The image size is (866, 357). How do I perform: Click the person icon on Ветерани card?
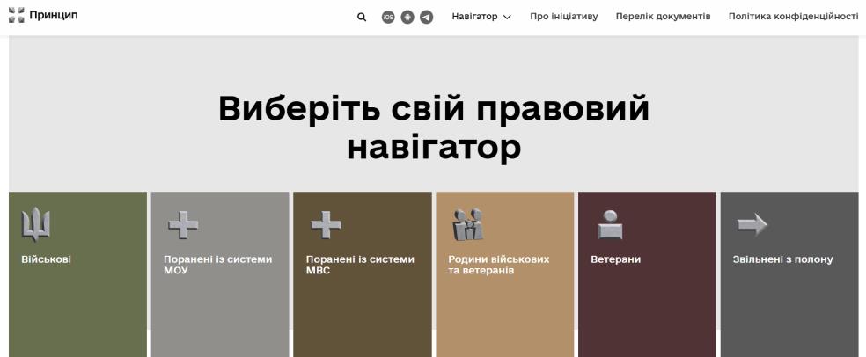point(610,224)
